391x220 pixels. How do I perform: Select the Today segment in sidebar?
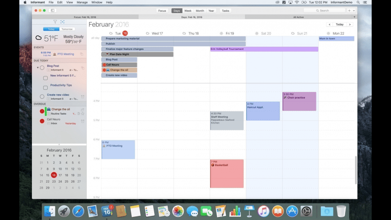51,29
